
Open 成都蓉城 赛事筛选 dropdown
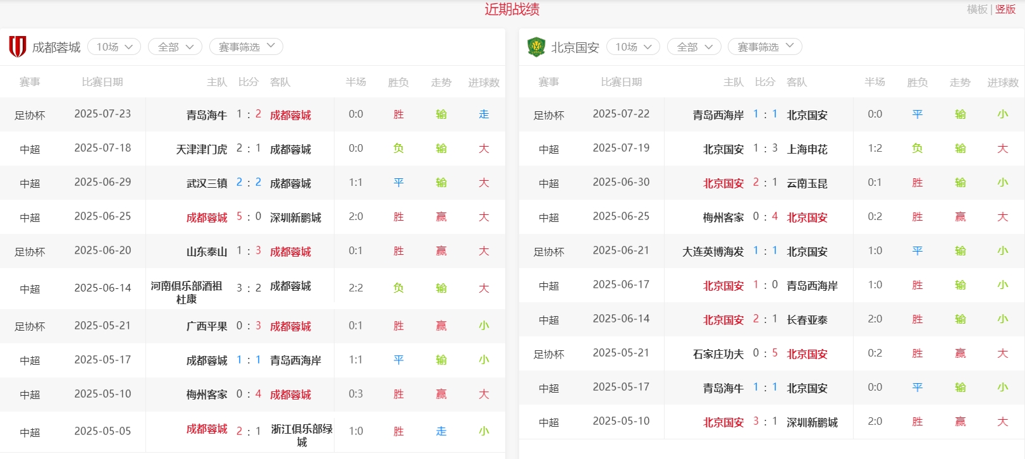pos(246,47)
